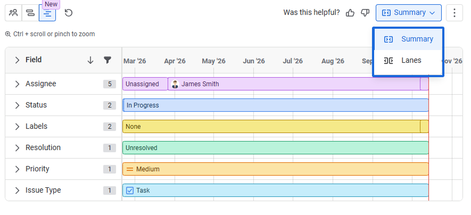
Task: Click the Task checkbox type icon
Action: pyautogui.click(x=130, y=191)
